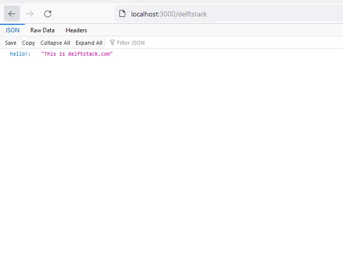Open the Headers tab
Viewport: 343px width, 260px height.
76,30
